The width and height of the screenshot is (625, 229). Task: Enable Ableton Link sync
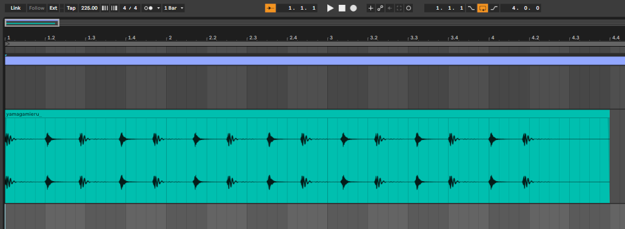pos(16,8)
